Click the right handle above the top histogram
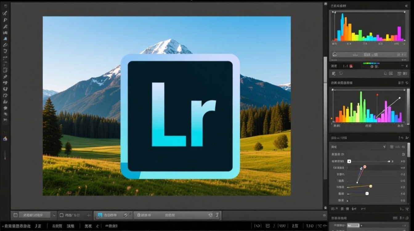 click(x=404, y=12)
